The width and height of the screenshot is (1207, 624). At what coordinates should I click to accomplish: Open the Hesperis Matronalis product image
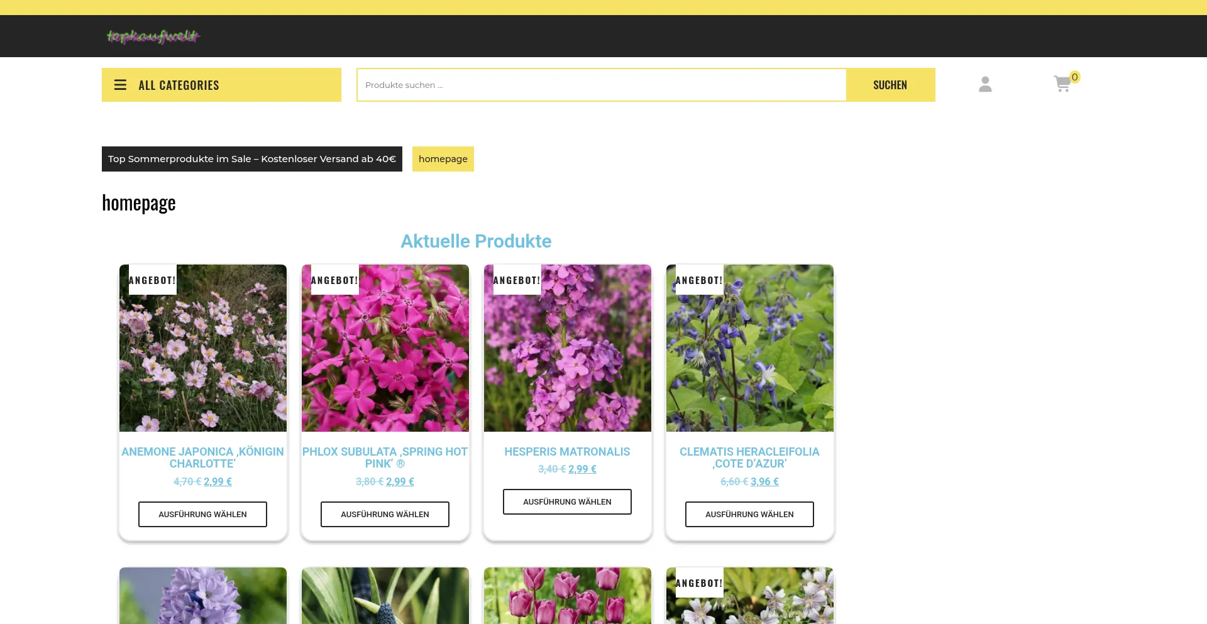(x=568, y=348)
